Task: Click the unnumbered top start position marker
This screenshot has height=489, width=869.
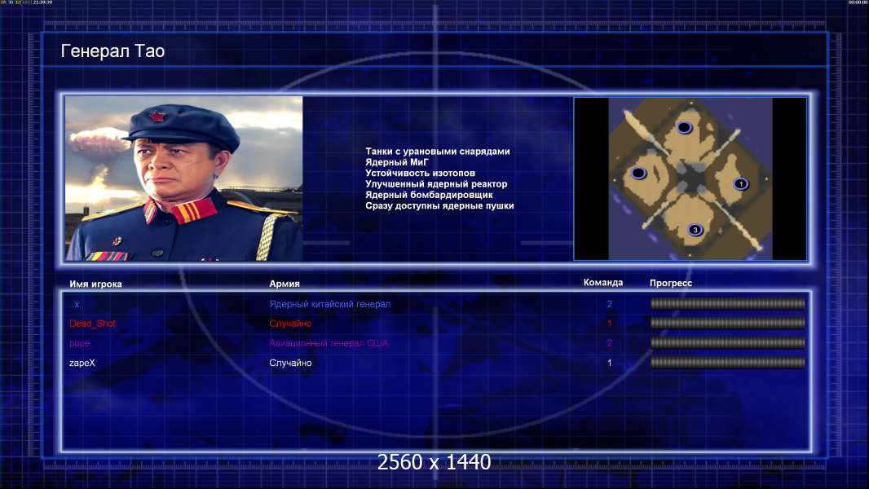Action: (685, 128)
